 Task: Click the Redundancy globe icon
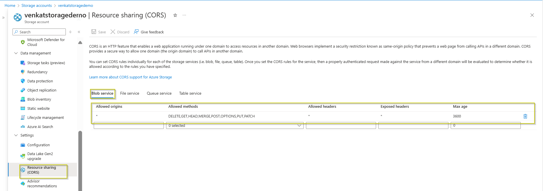tap(23, 72)
